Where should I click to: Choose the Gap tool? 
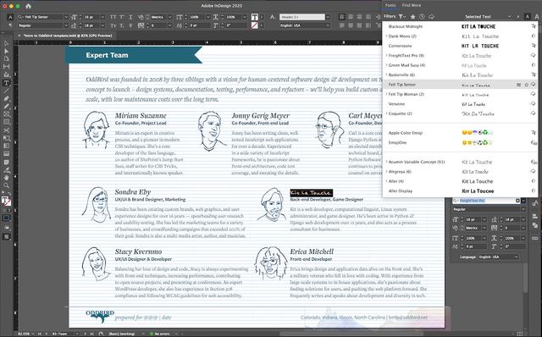(x=6, y=66)
